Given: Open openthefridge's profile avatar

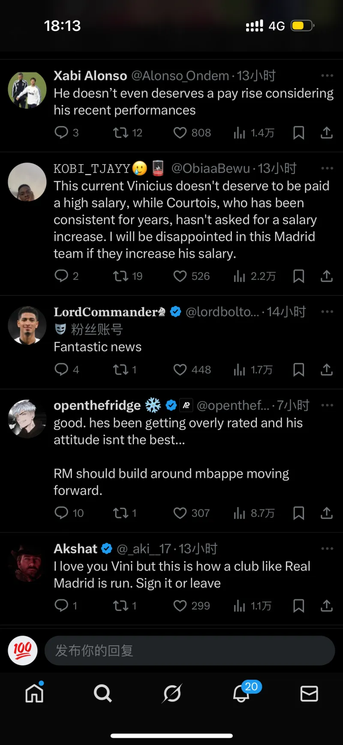Looking at the screenshot, I should click(27, 419).
